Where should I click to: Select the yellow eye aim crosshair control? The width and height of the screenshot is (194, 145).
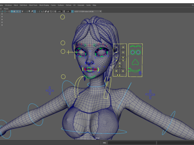(x=75, y=52)
